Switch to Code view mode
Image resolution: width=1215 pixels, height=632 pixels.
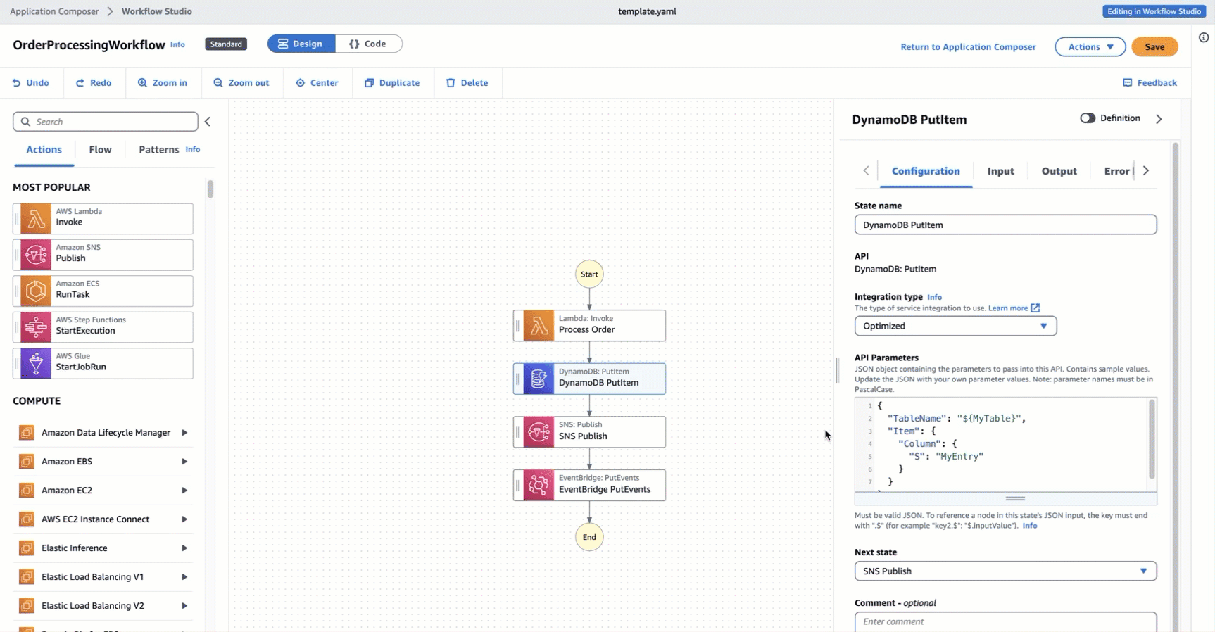pyautogui.click(x=368, y=44)
